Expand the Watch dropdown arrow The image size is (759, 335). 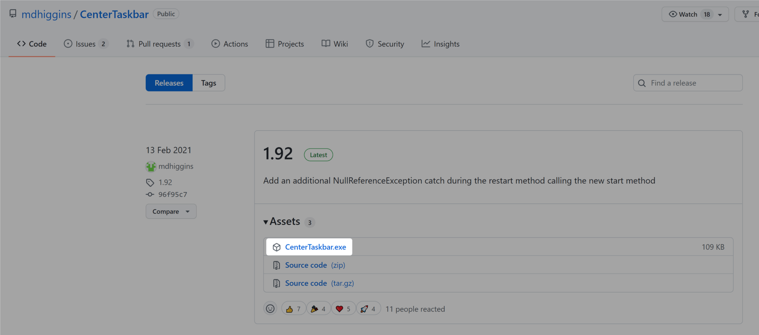pos(720,15)
